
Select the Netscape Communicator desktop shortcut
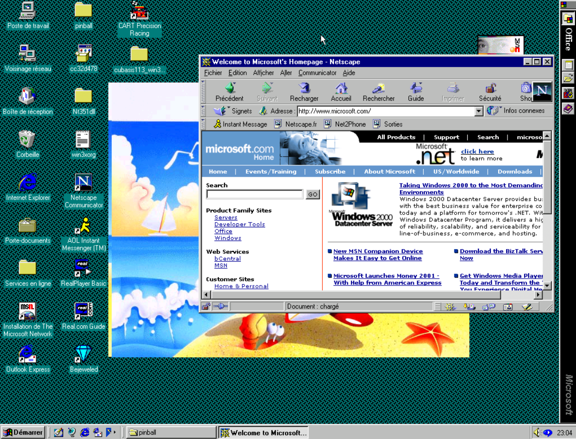coord(84,191)
